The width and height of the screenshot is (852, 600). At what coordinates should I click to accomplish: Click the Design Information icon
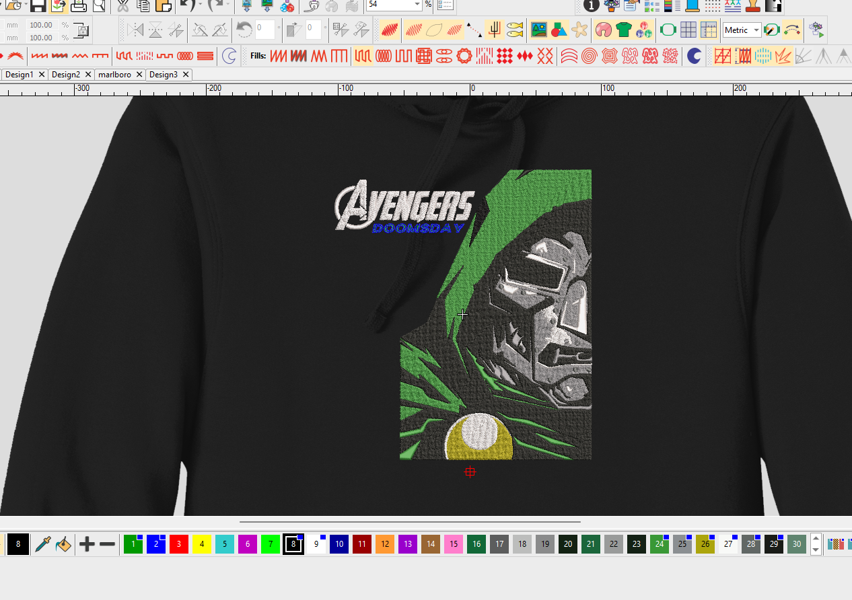(x=592, y=6)
